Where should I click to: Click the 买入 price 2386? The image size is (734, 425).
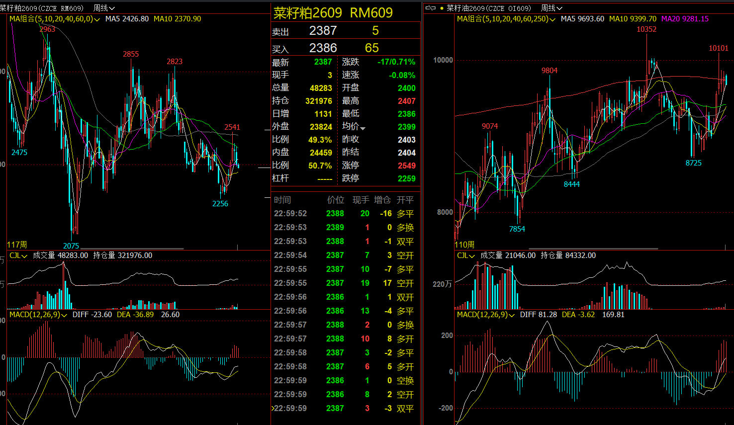click(323, 48)
